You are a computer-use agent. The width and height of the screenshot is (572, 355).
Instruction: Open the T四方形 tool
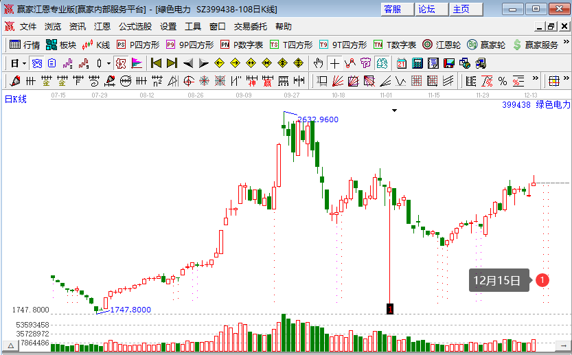pyautogui.click(x=291, y=45)
